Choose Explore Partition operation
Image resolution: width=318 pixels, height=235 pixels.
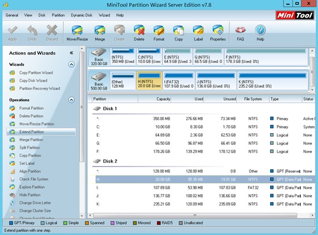coord(32,187)
